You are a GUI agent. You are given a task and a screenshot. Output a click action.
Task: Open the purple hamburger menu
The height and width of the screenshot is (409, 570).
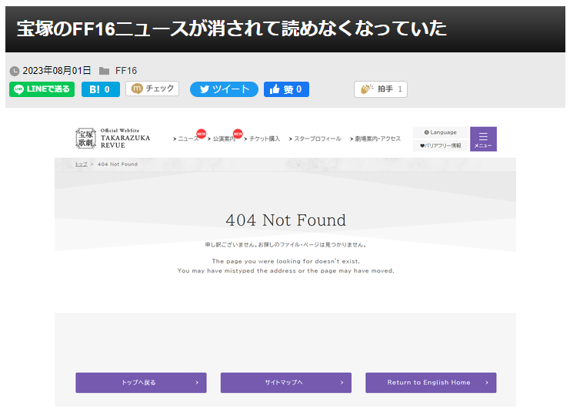coord(483,139)
